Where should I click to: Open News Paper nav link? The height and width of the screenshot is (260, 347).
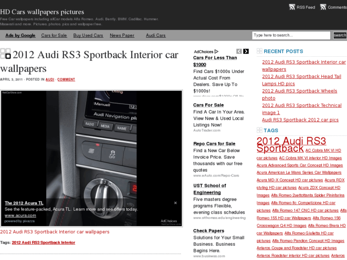(x=122, y=35)
